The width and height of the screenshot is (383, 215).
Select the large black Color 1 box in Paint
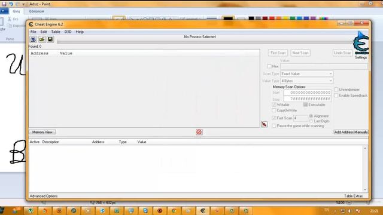pyautogui.click(x=228, y=19)
